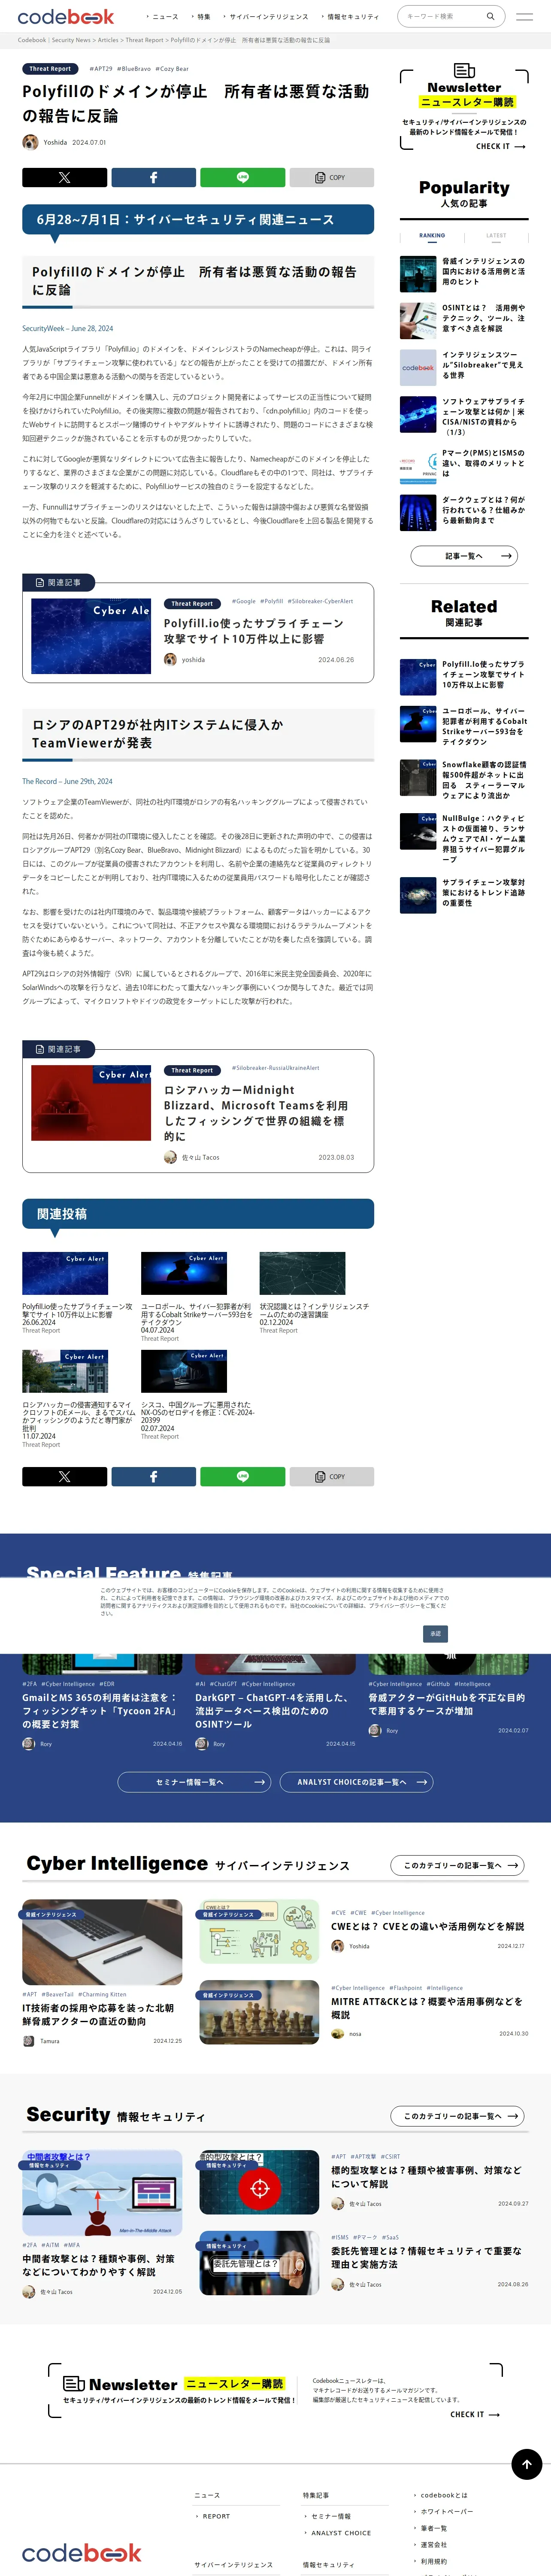The height and width of the screenshot is (2576, 551).
Task: Click the #Cozy Bear hashtag
Action: [x=172, y=69]
